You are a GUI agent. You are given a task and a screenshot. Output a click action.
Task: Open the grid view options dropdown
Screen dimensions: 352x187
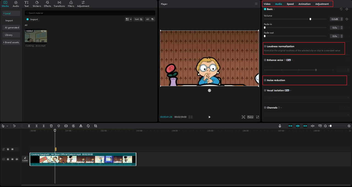(x=128, y=19)
